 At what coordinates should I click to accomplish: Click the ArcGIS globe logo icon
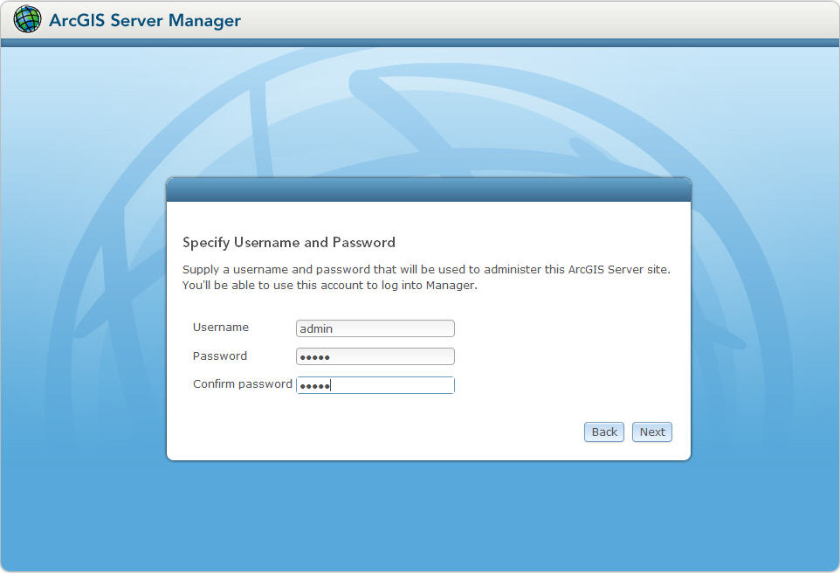pos(27,18)
